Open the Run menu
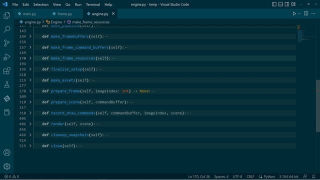Screen dimensions: 320x180 [78, 4]
